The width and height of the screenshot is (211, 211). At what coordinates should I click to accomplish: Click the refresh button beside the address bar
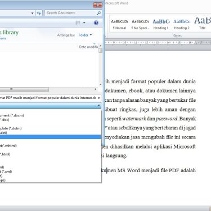[39, 13]
